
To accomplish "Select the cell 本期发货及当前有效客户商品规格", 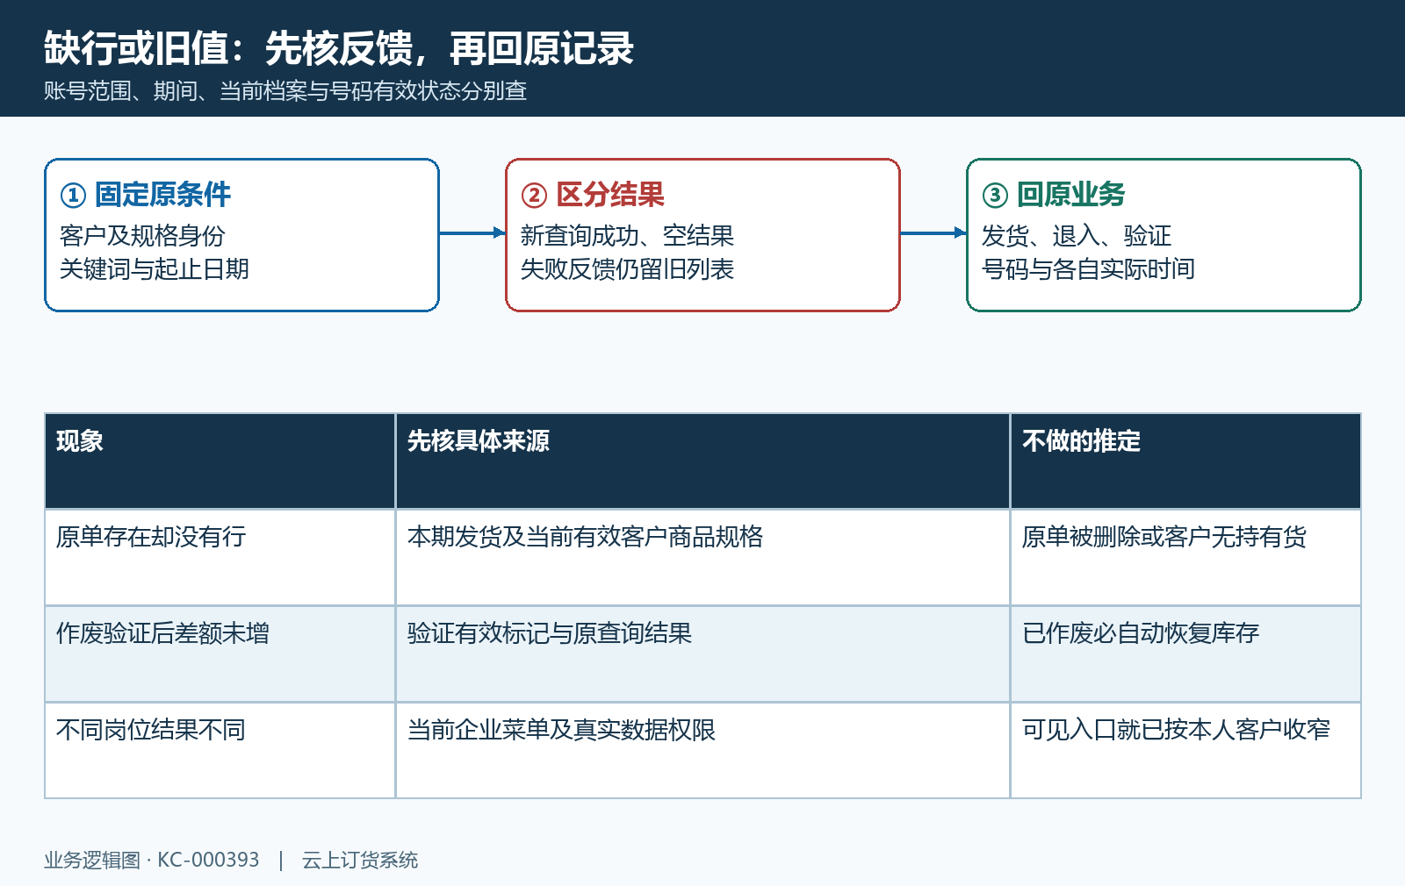I will [x=702, y=558].
